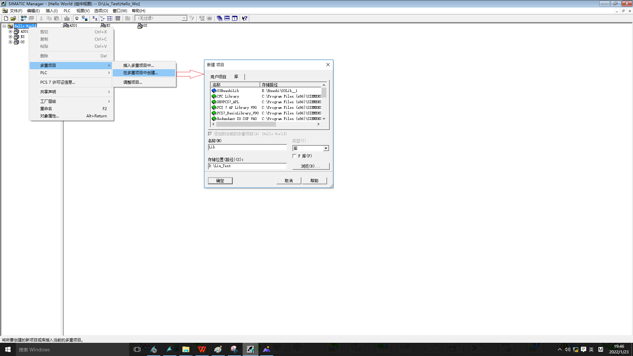Image resolution: width=633 pixels, height=356 pixels.
Task: Expand the AS01 tree node
Action: [10, 32]
